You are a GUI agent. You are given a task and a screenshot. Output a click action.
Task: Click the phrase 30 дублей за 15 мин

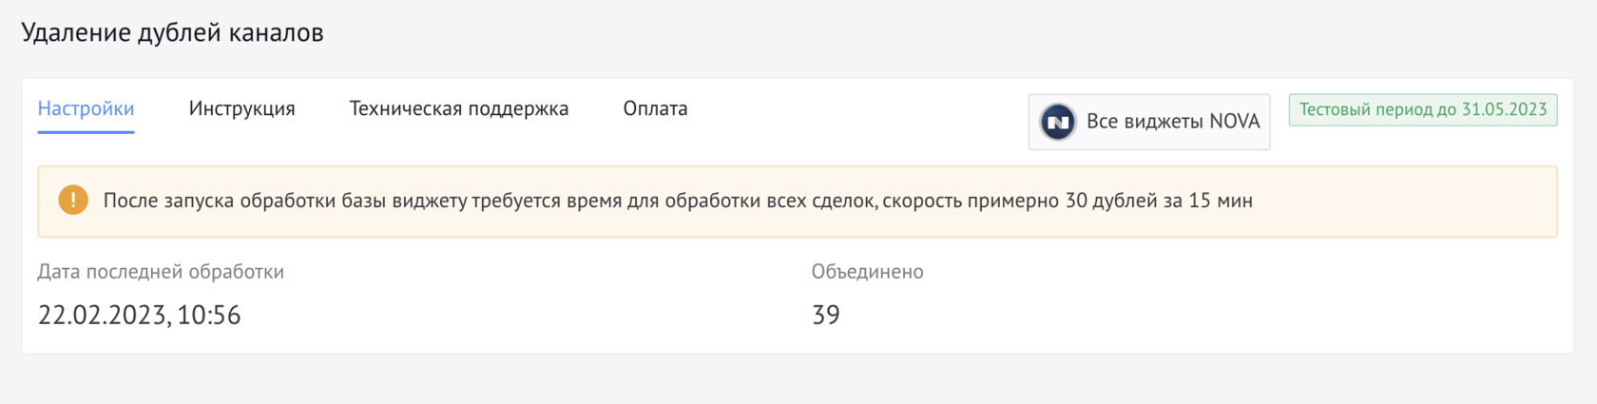1158,201
